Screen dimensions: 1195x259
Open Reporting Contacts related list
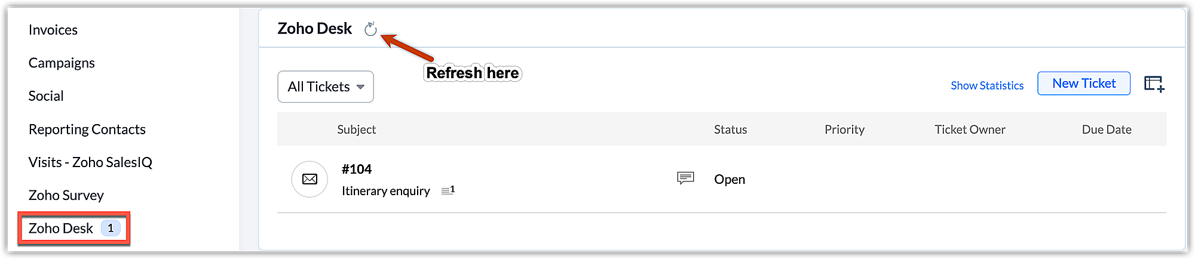(x=87, y=129)
